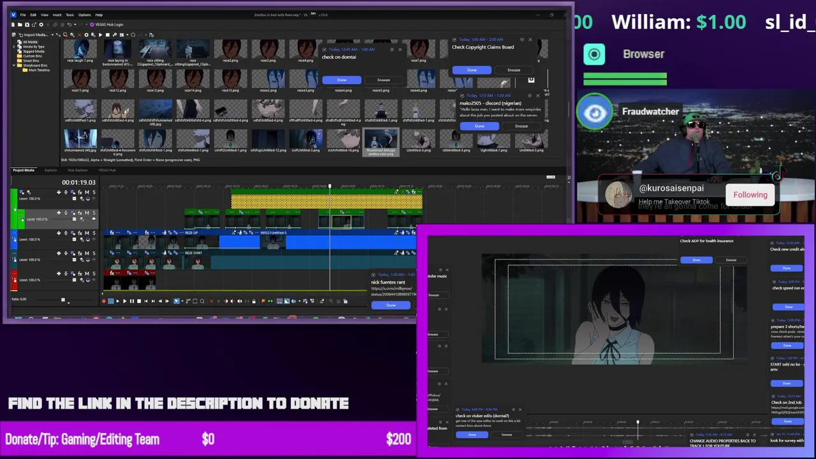Stop timeline playback

click(139, 301)
